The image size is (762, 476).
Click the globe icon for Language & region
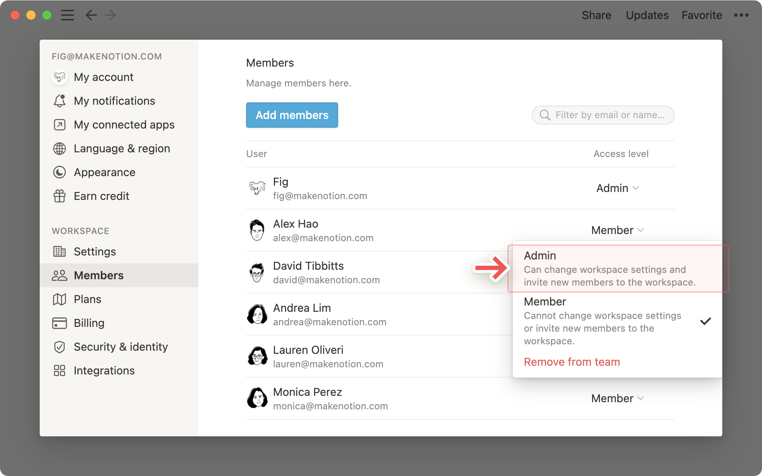point(60,148)
